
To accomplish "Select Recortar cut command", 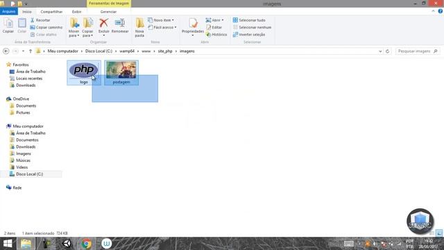I will tap(40, 20).
